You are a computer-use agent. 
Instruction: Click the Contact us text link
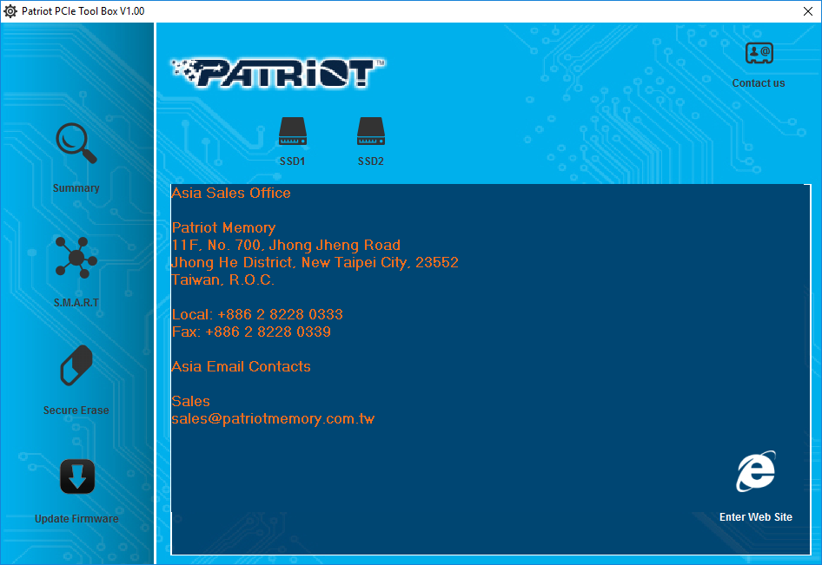(759, 83)
